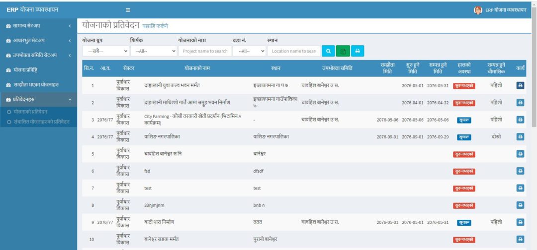Print report with toolbar printer icon
The image size is (537, 250).
358,51
